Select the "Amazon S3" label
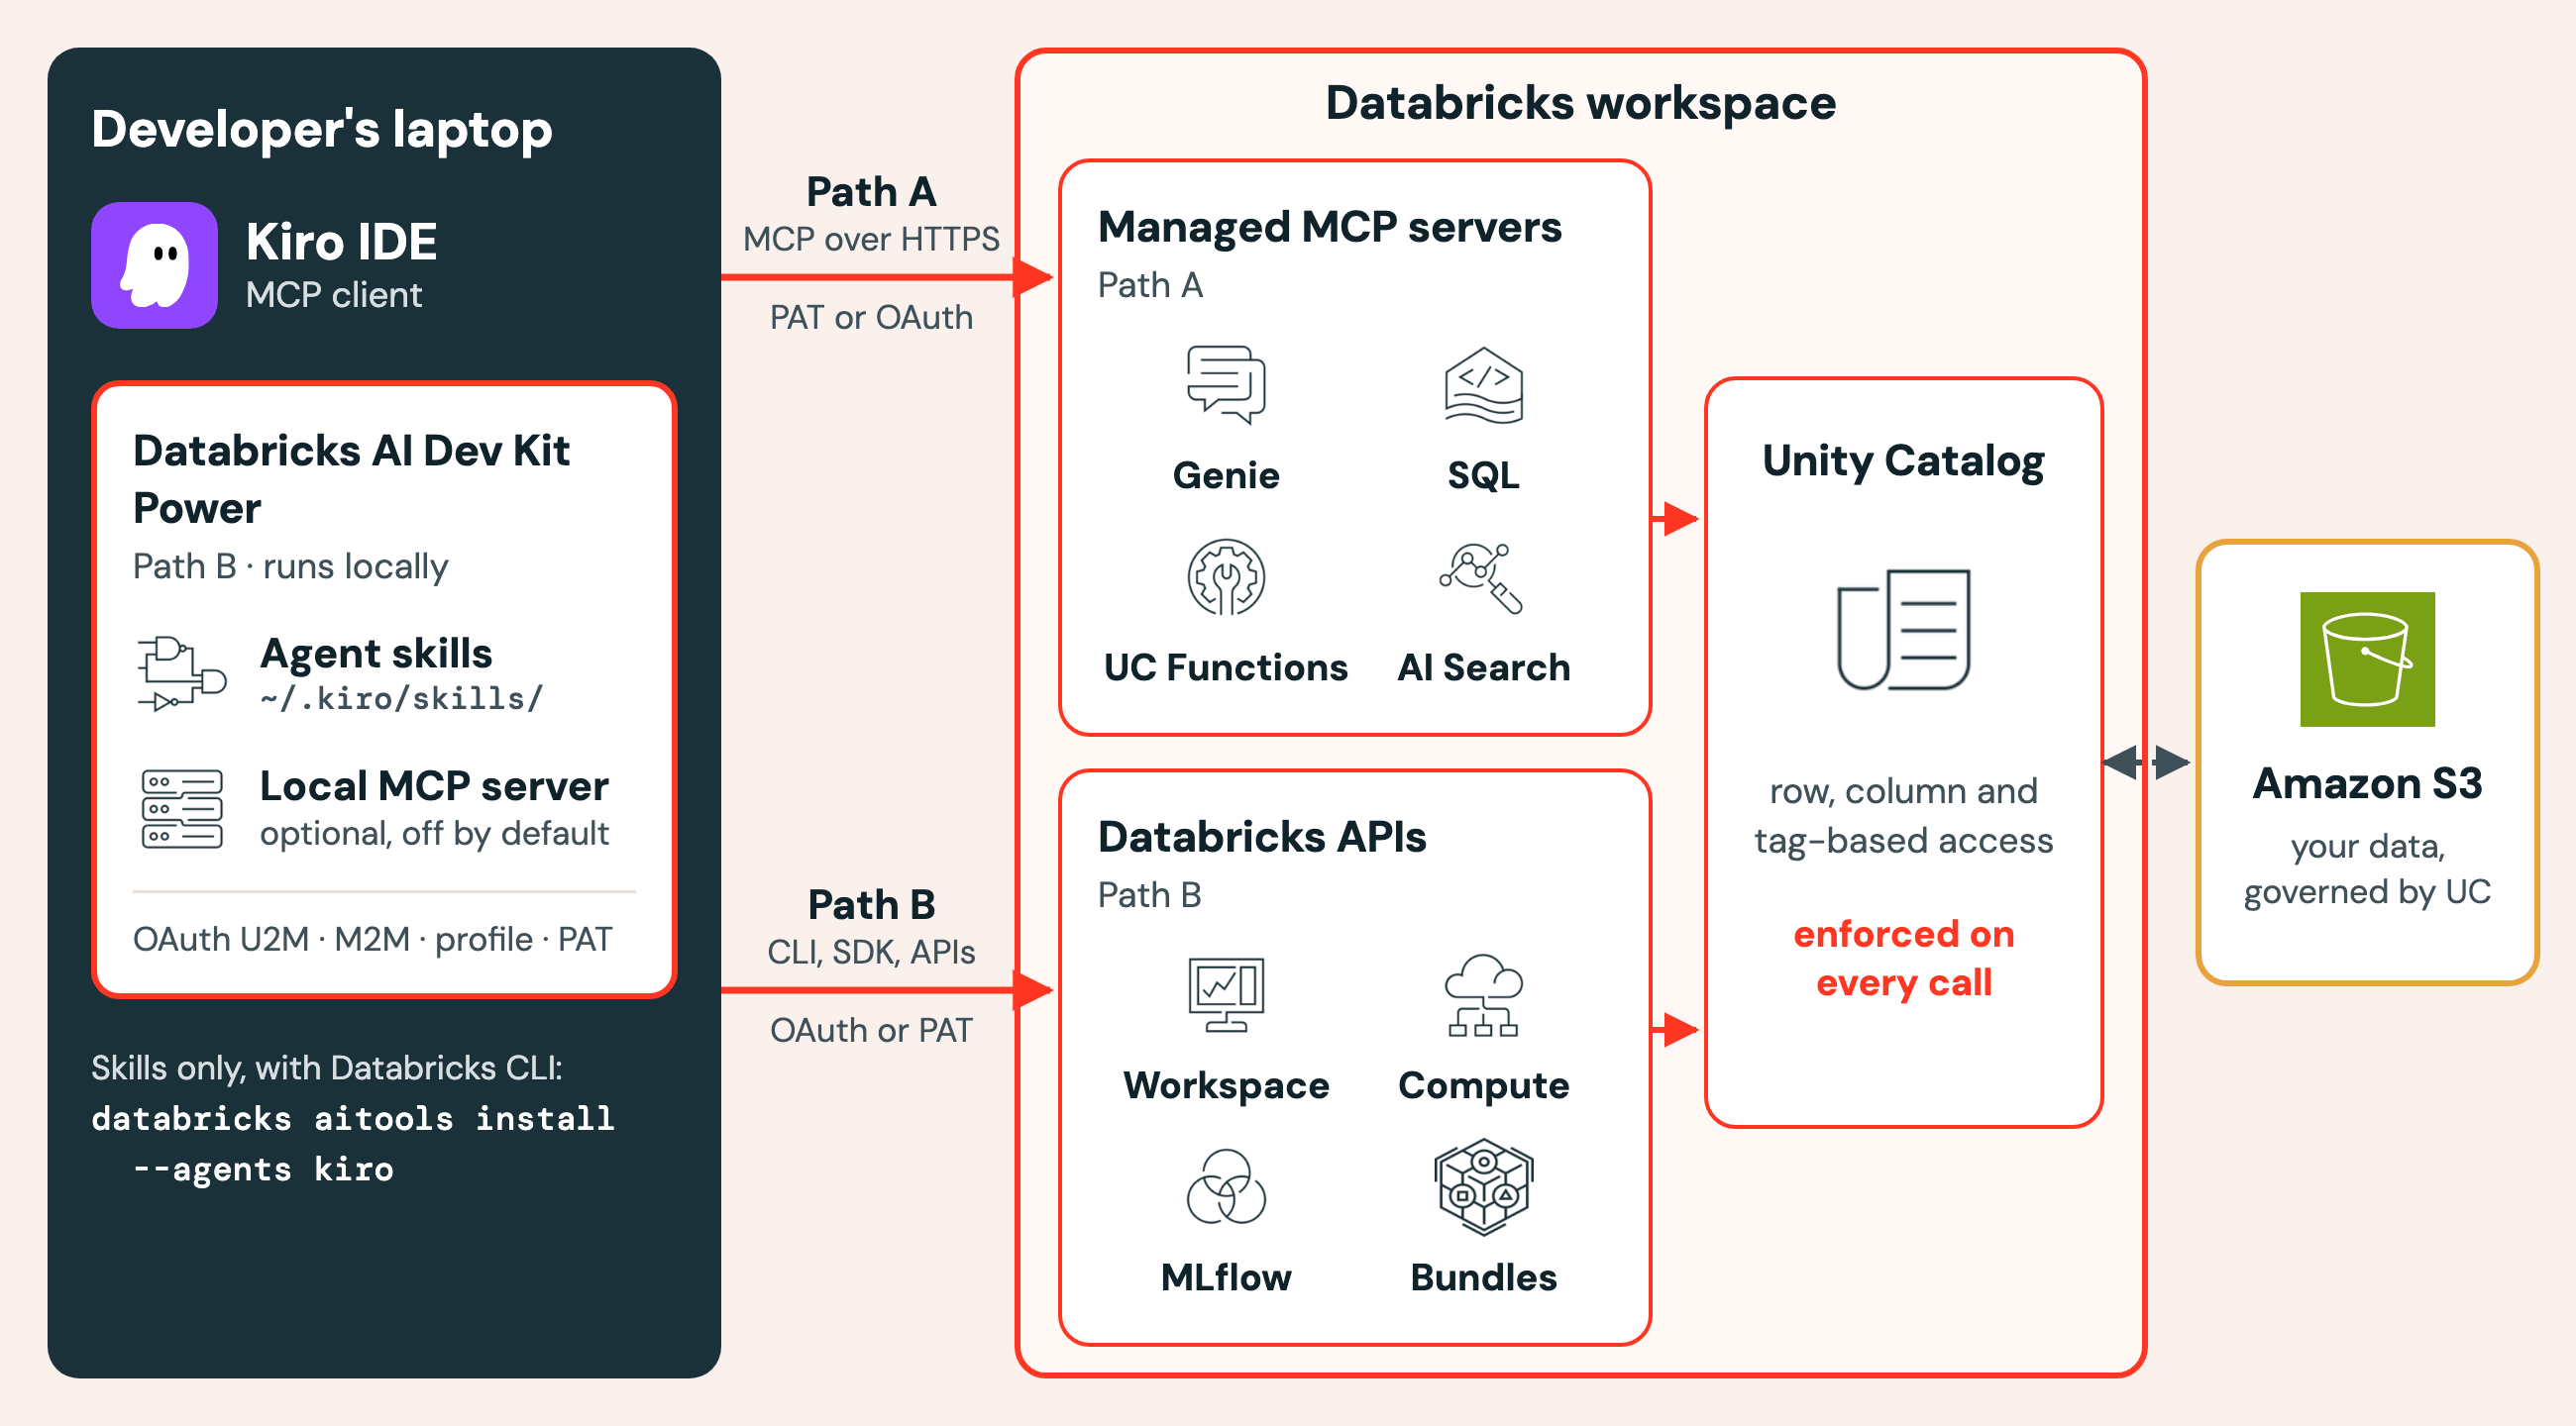The image size is (2576, 1426). (x=2366, y=783)
